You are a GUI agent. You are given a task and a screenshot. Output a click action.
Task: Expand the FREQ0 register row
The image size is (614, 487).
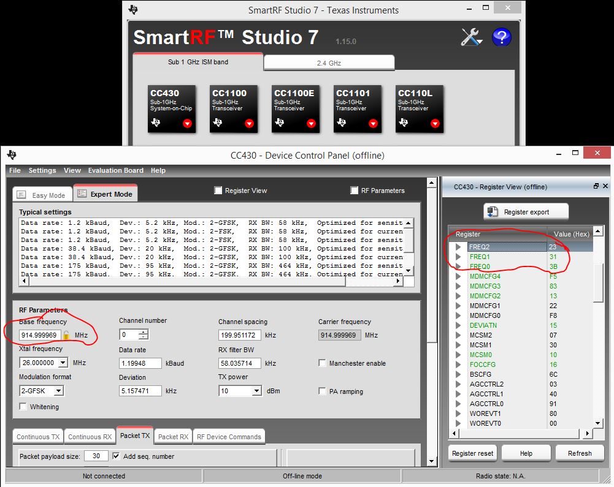pyautogui.click(x=458, y=266)
